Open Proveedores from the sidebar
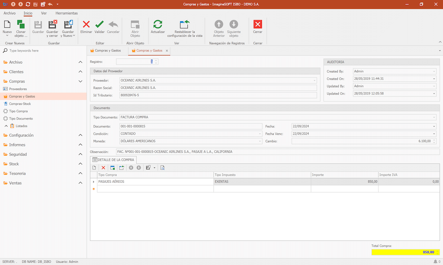The image size is (443, 265). pos(18,89)
